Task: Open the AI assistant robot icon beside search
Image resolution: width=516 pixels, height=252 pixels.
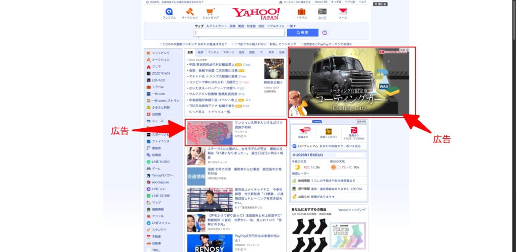Action: (325, 33)
